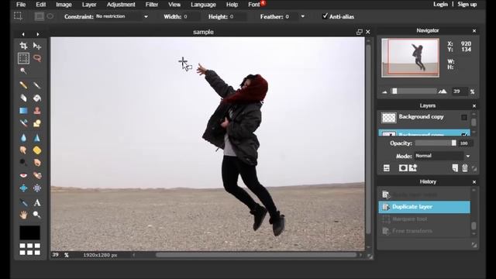
Task: Click the Sign up link
Action: 467,4
